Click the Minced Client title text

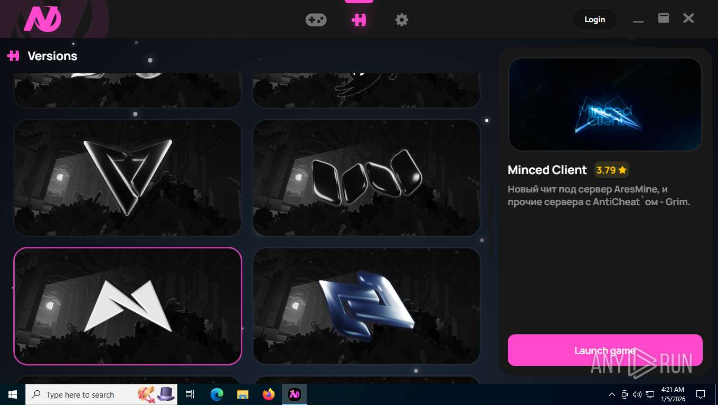tap(547, 170)
